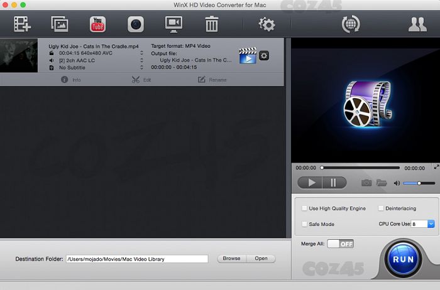Open codec settings gear beside clapperboard
Image resolution: width=440 pixels, height=290 pixels.
(264, 56)
